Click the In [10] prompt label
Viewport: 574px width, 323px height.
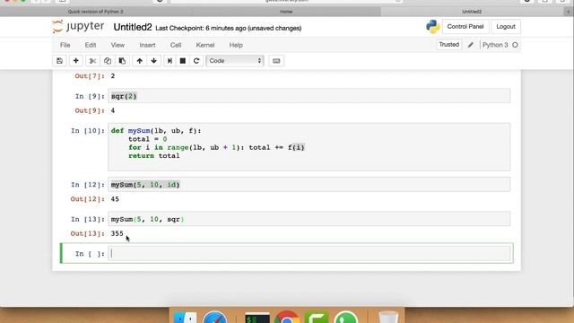(88, 131)
